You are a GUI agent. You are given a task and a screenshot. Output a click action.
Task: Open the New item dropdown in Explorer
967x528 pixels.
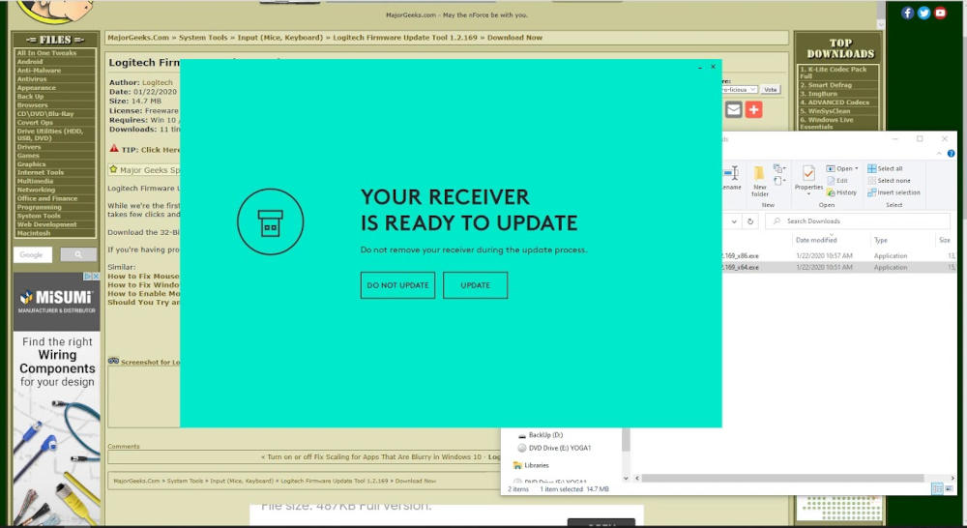pos(779,168)
